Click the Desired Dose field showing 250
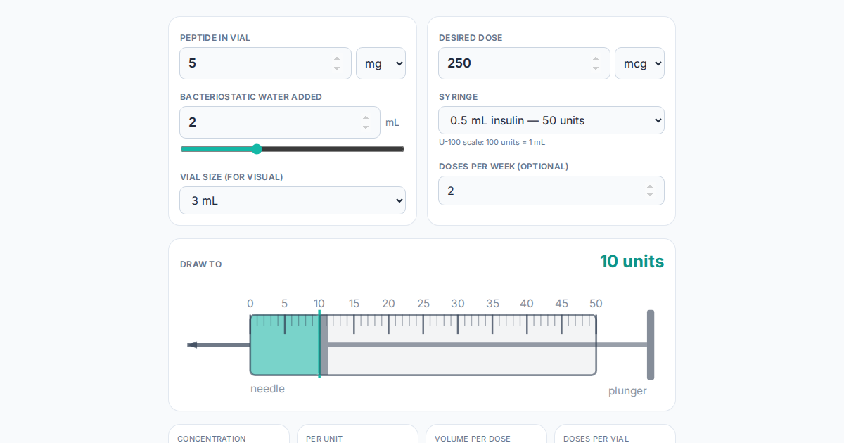 click(x=524, y=63)
